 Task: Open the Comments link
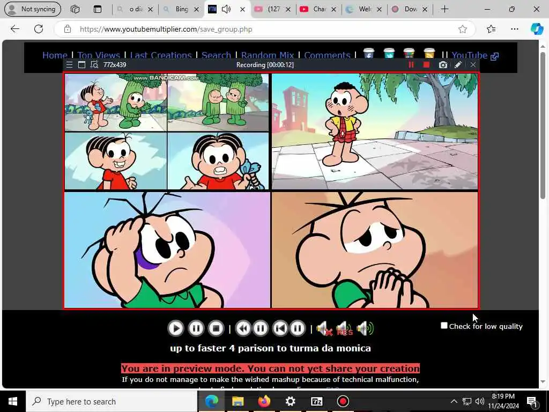tap(327, 55)
